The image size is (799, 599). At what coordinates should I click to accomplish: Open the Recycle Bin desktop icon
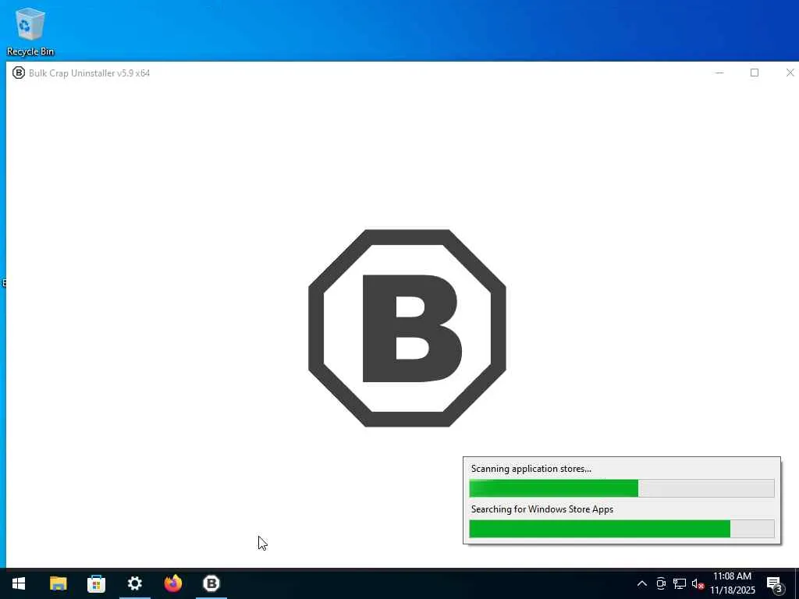[30, 31]
